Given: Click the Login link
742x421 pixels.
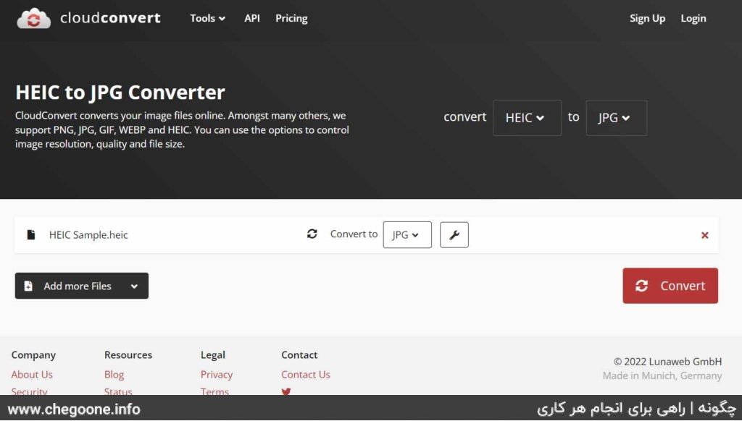Looking at the screenshot, I should [x=693, y=18].
